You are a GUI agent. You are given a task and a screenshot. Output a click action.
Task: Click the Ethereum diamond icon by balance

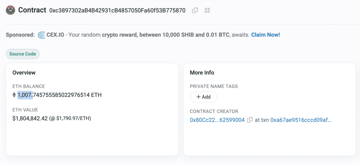click(x=14, y=95)
